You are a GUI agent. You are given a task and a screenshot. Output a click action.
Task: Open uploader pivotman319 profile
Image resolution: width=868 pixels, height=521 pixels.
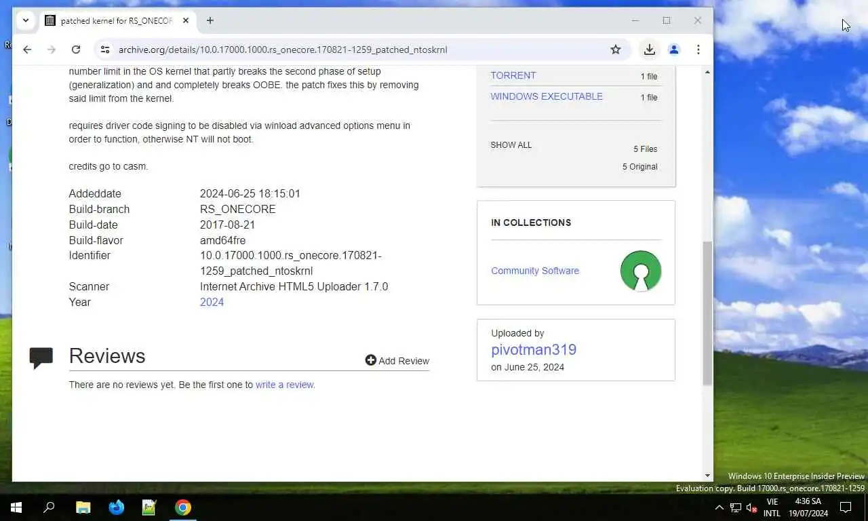click(534, 349)
